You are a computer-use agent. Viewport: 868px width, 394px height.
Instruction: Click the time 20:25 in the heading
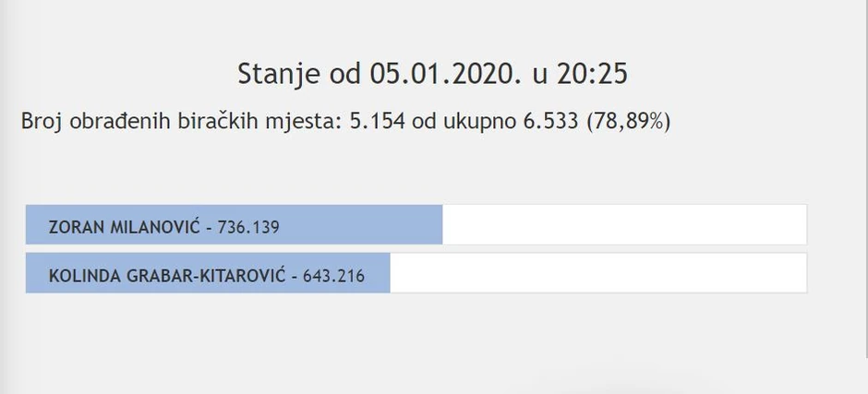591,74
